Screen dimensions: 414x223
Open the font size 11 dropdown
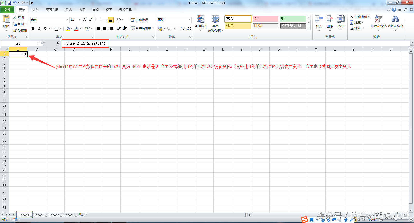click(80, 20)
